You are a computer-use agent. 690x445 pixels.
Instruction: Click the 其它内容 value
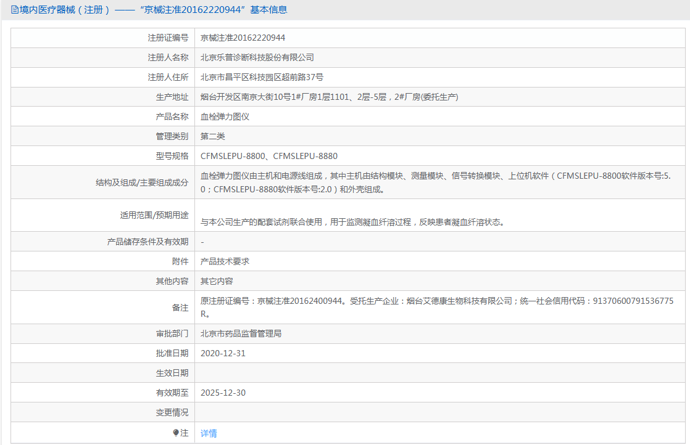tap(217, 281)
